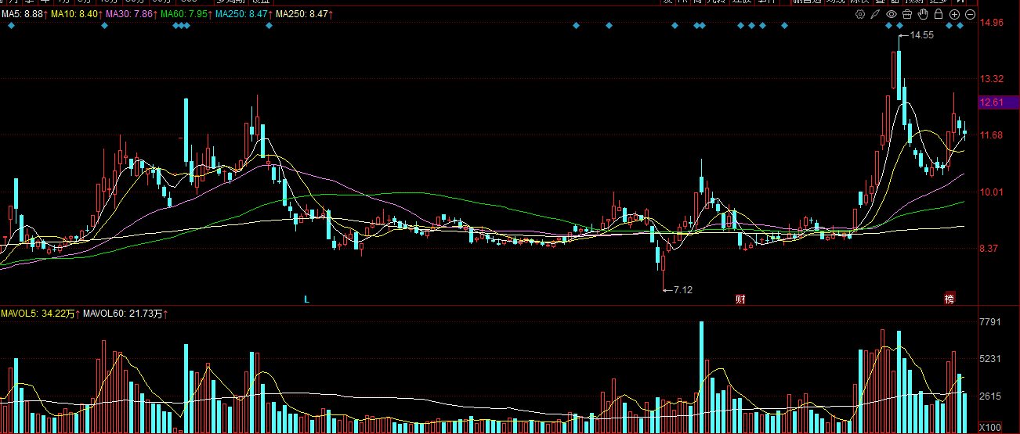Click the 14.96 price axis label
The width and height of the screenshot is (1020, 434).
pyautogui.click(x=992, y=23)
